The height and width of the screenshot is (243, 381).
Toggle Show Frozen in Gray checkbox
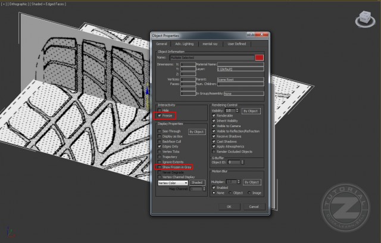[160, 167]
